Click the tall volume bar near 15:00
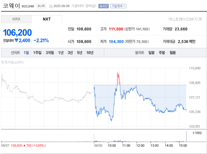This screenshot has height=154, width=207. (186, 136)
